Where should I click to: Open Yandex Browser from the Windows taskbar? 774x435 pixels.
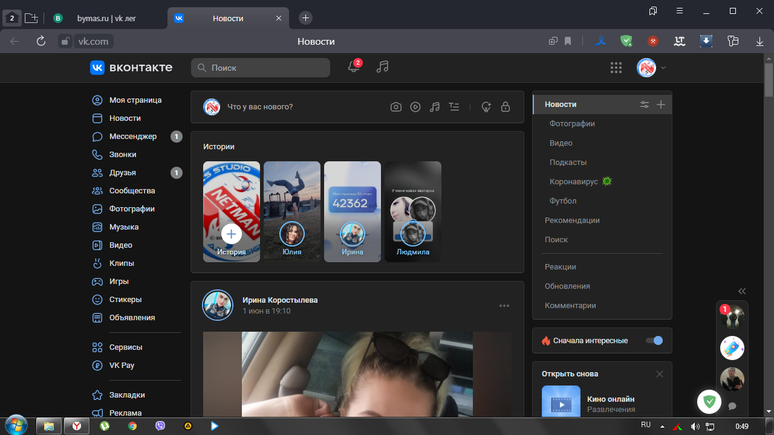(x=77, y=426)
